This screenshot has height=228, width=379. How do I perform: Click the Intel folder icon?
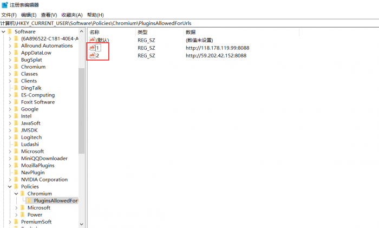pos(16,116)
